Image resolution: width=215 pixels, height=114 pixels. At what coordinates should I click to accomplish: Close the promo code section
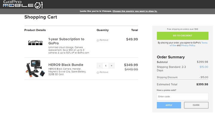tap(196, 105)
